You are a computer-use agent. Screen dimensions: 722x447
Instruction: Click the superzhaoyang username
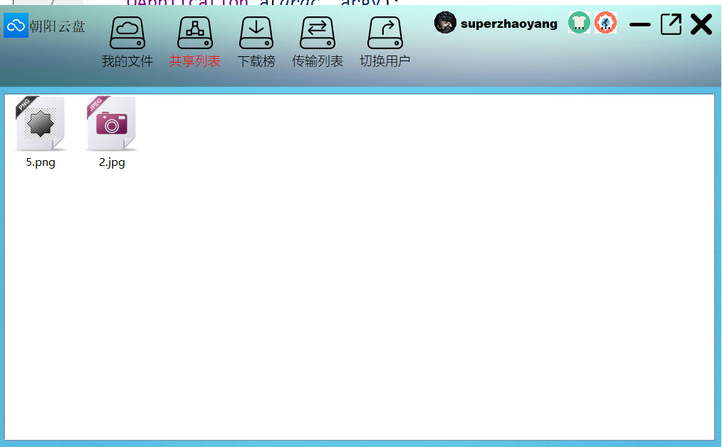click(509, 23)
